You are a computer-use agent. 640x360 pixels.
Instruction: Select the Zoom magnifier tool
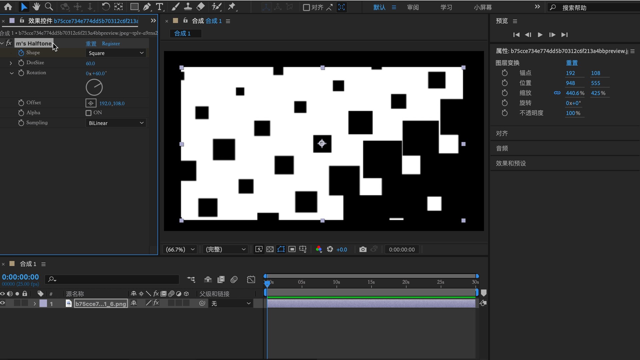click(x=49, y=7)
